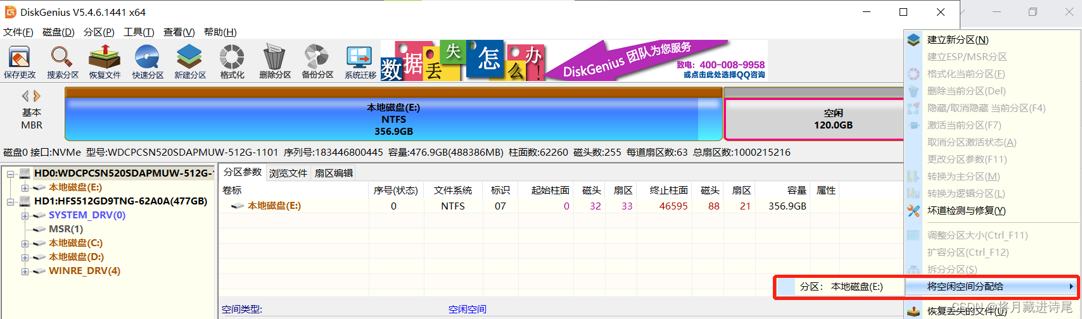This screenshot has height=319, width=1082.
Task: Click the NTFS file system cell
Action: [453, 206]
